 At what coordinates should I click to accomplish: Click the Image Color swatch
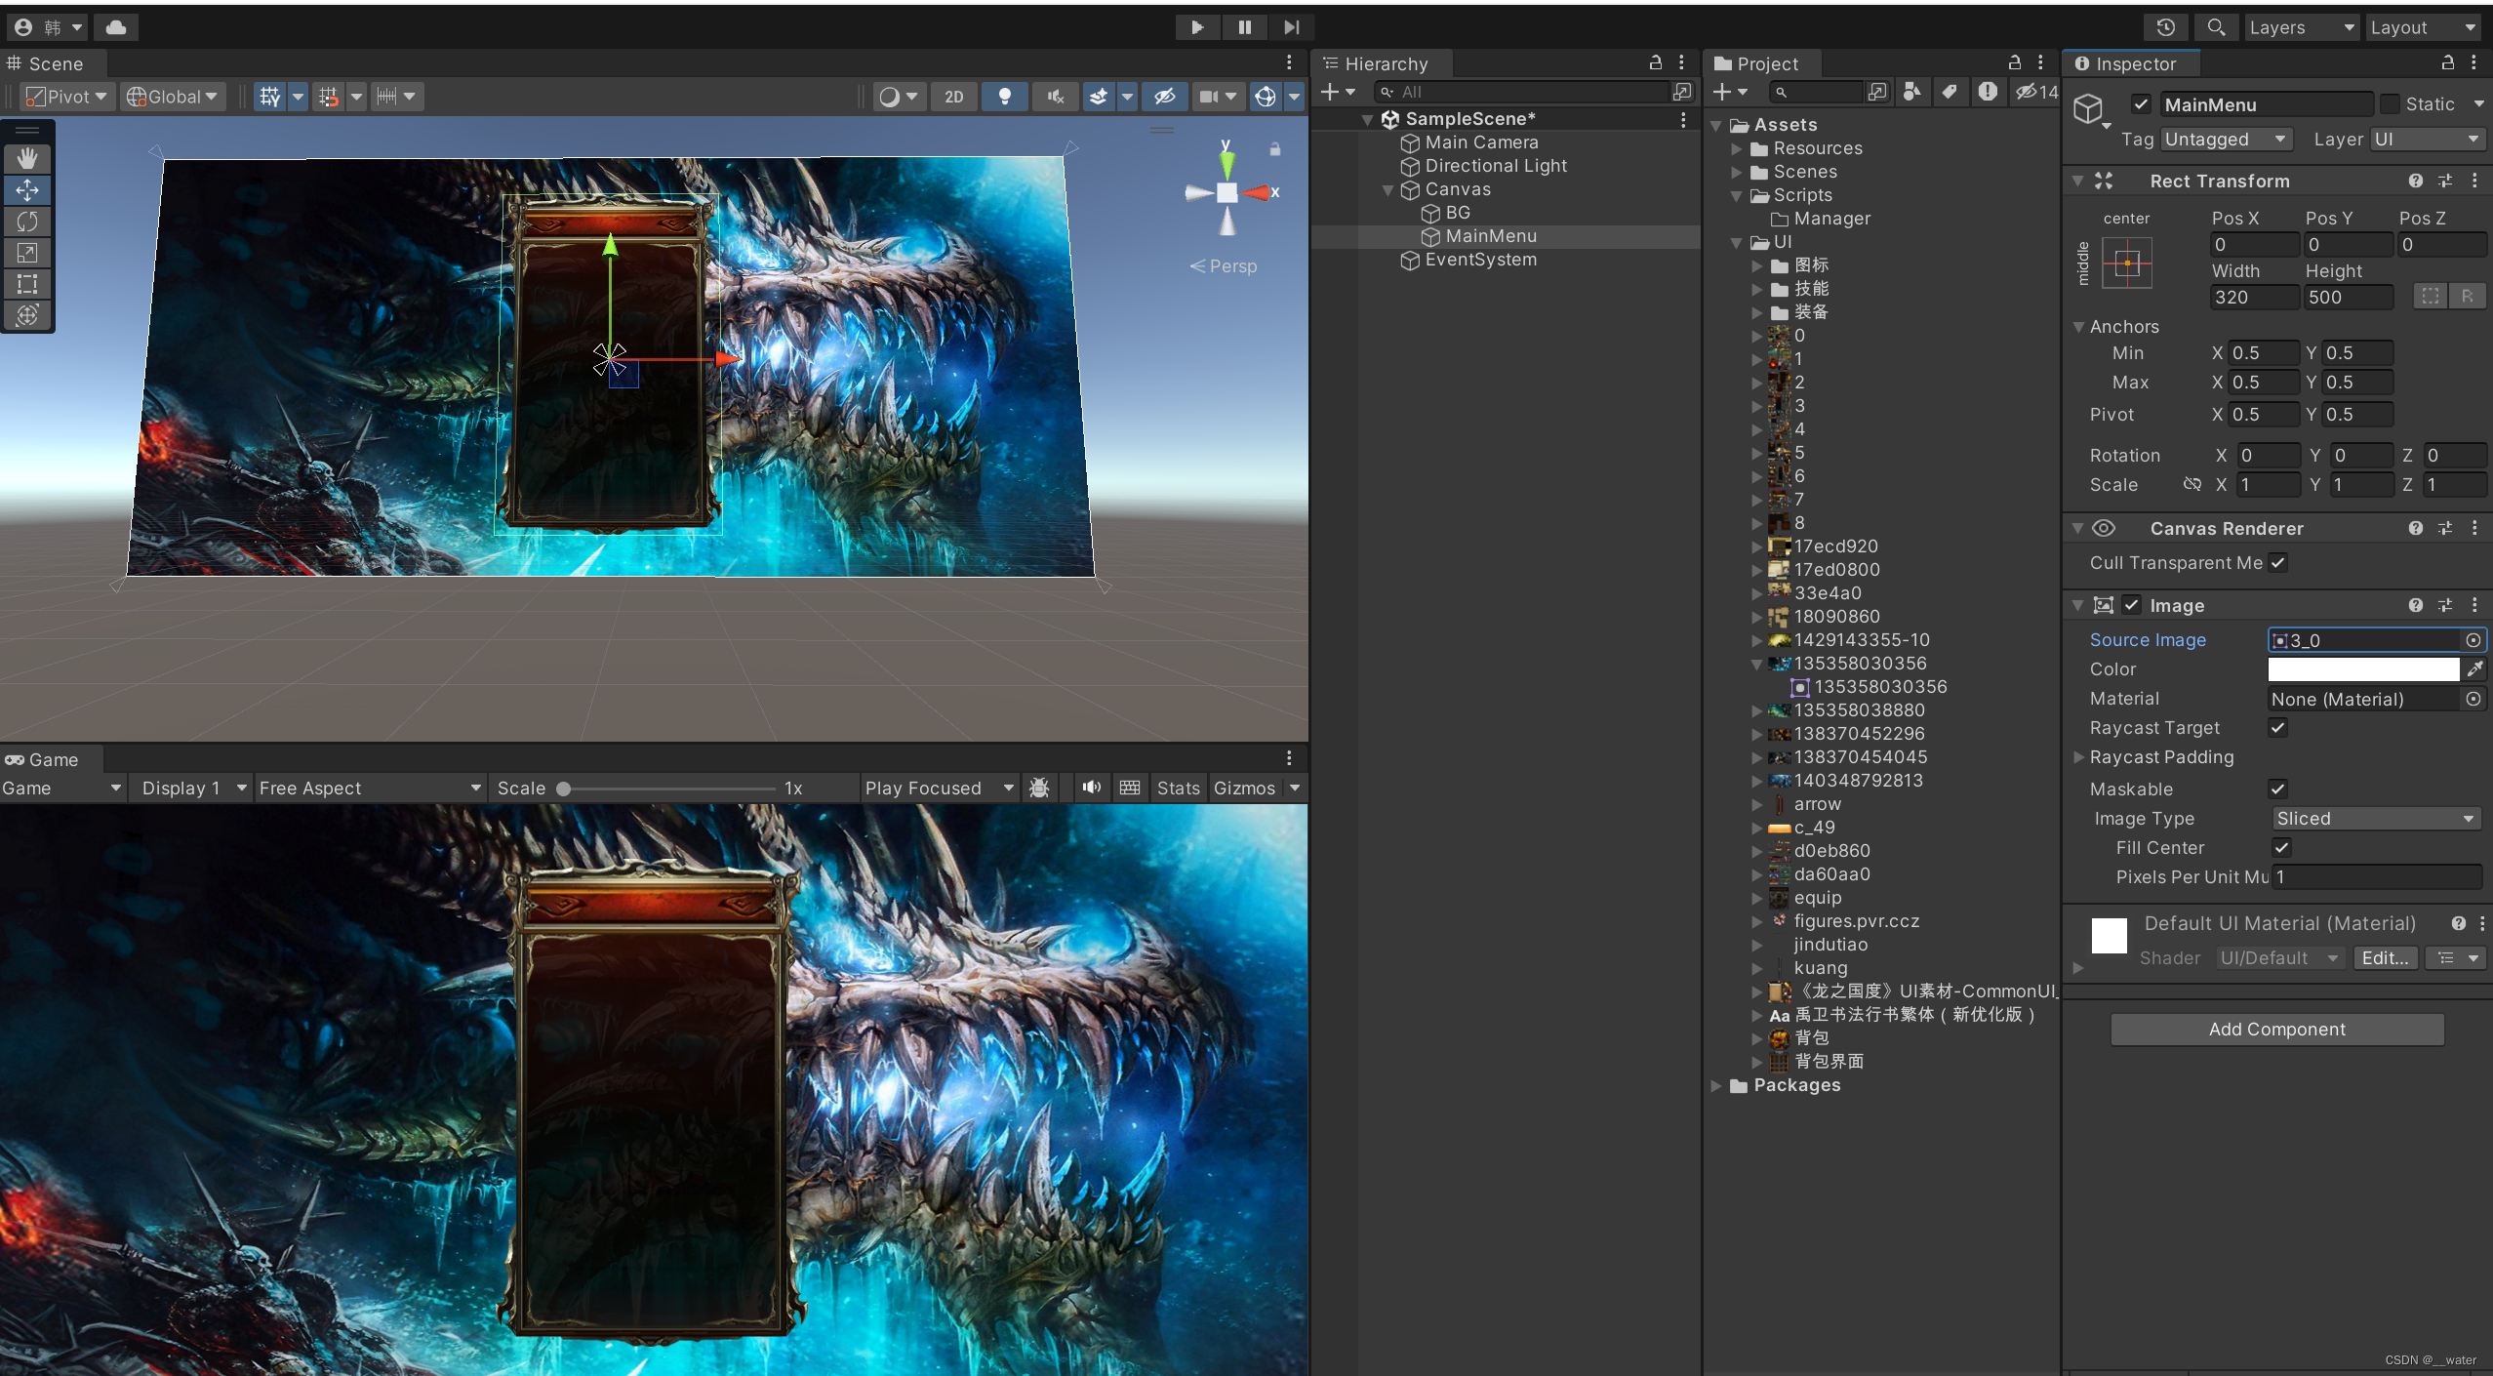click(x=2363, y=669)
